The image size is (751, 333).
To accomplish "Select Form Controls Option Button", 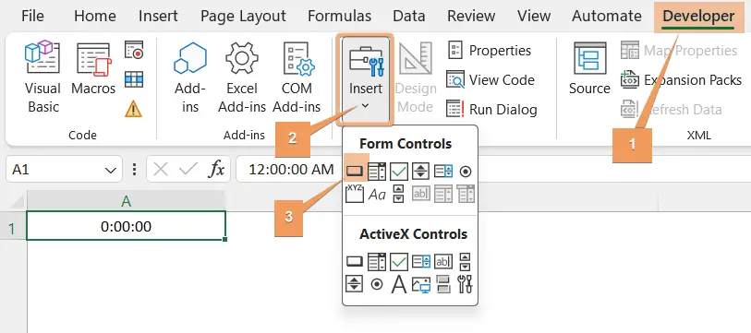I will point(465,171).
